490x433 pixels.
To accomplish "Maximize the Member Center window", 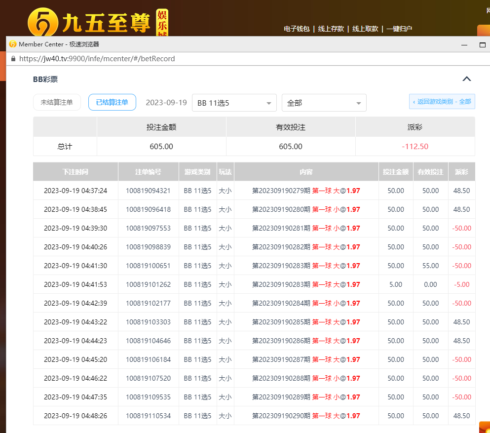I will coord(483,44).
